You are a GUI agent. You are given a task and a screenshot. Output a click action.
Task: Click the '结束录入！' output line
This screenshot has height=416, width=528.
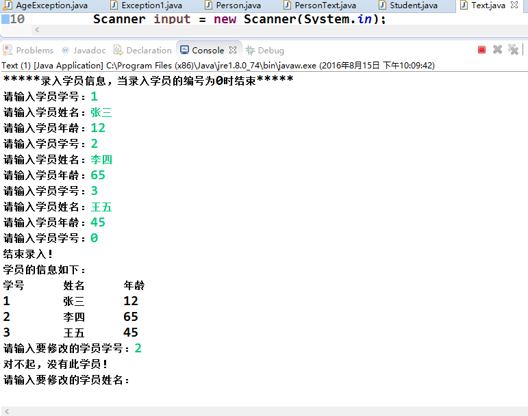(28, 254)
